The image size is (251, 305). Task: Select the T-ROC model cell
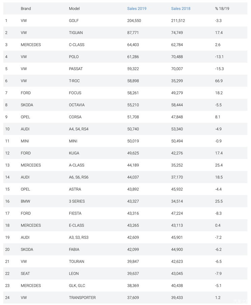tap(74, 81)
